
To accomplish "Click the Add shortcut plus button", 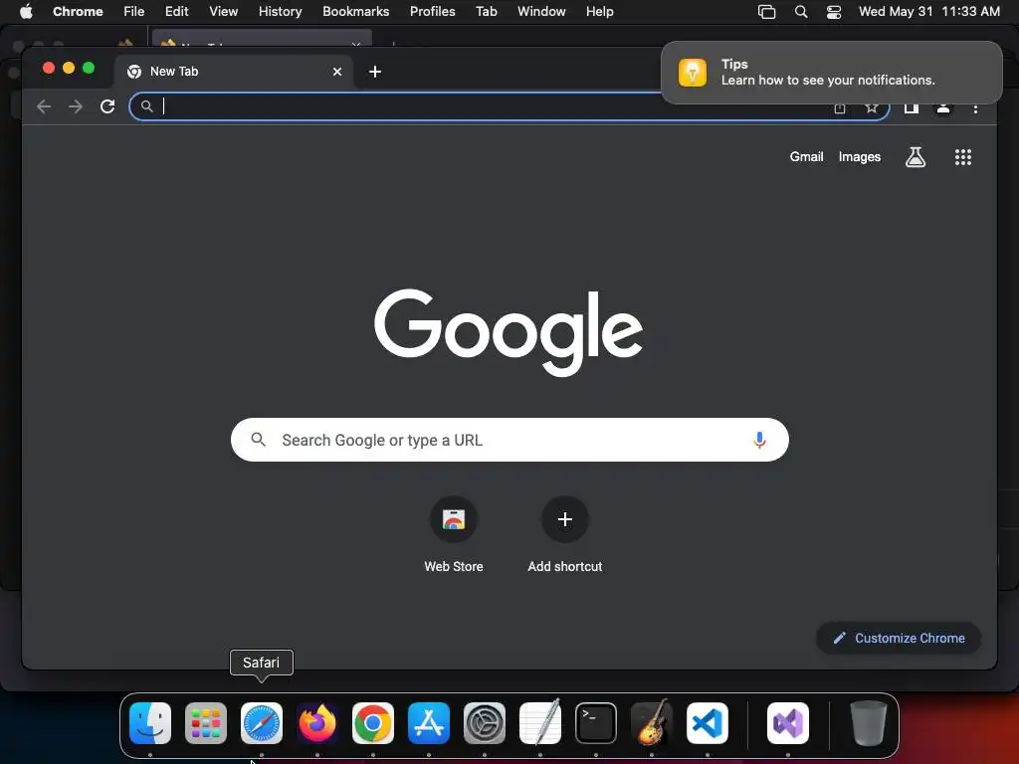I will 565,519.
